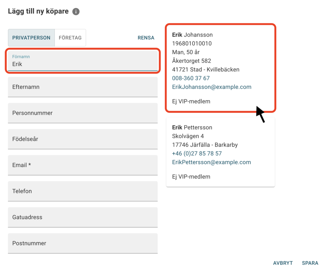324x270 pixels.
Task: Click SPARA to save the buyer
Action: [x=310, y=263]
